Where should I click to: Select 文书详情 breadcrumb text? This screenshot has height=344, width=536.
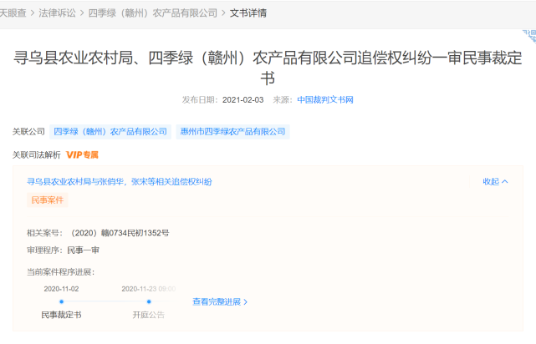point(248,13)
